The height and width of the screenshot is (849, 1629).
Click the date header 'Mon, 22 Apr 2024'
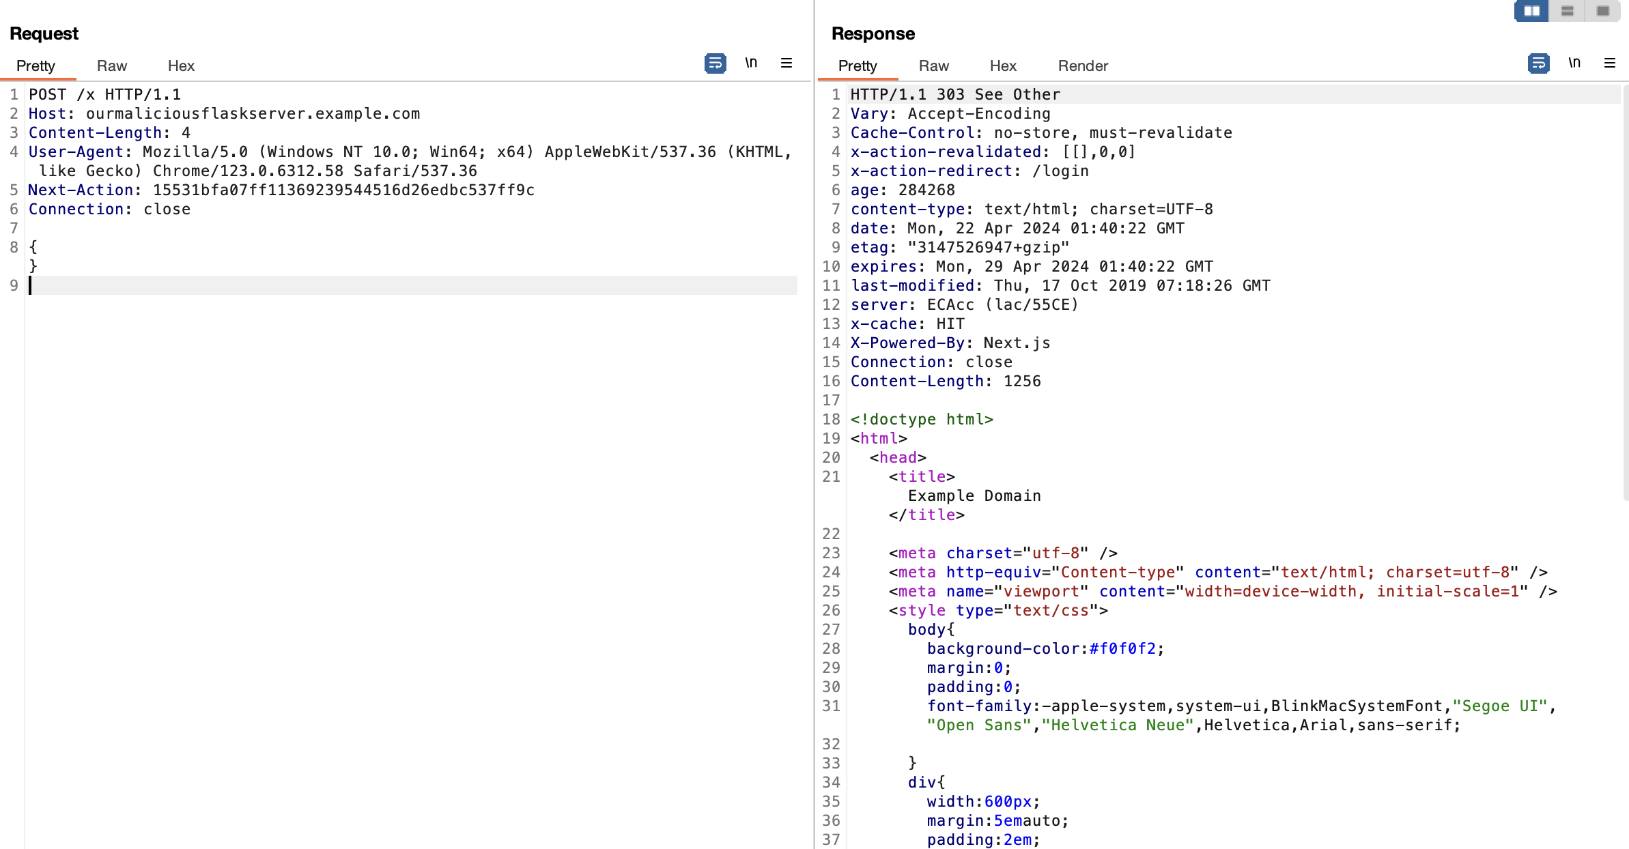[1017, 228]
